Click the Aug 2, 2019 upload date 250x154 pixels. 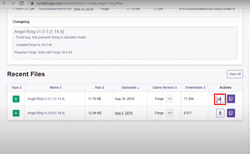123,113
